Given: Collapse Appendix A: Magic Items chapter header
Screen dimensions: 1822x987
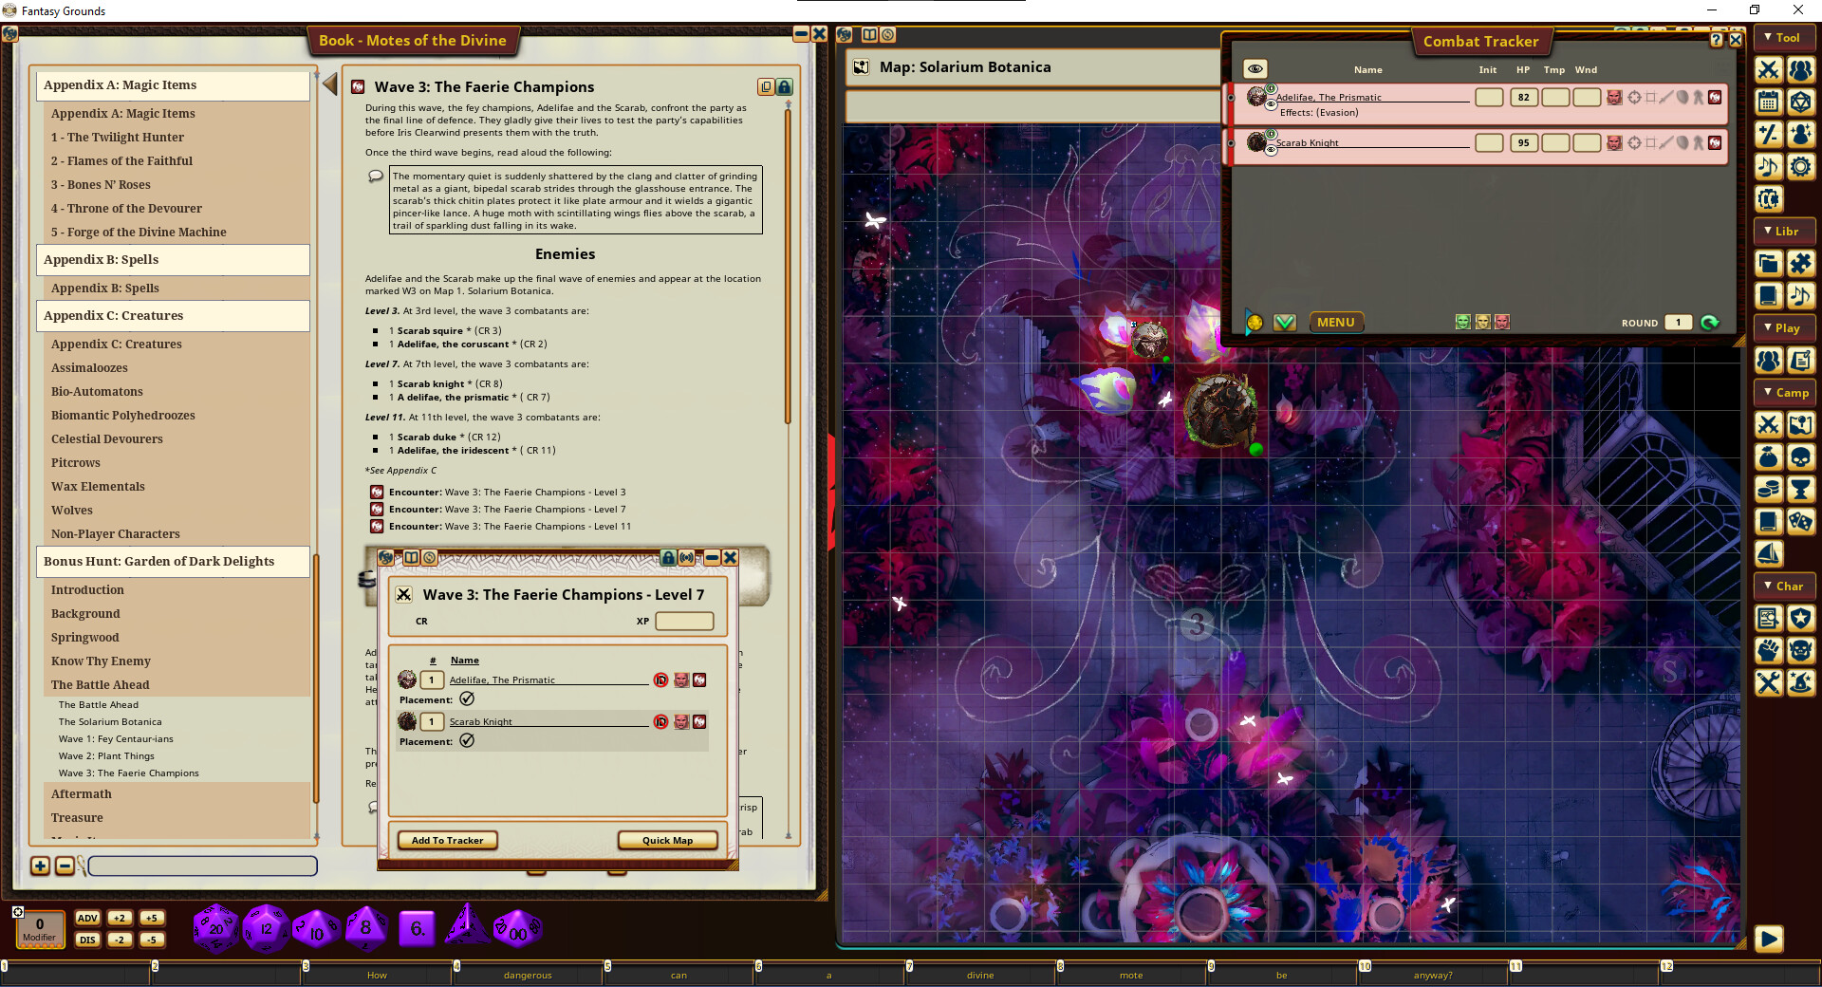Looking at the screenshot, I should (173, 85).
